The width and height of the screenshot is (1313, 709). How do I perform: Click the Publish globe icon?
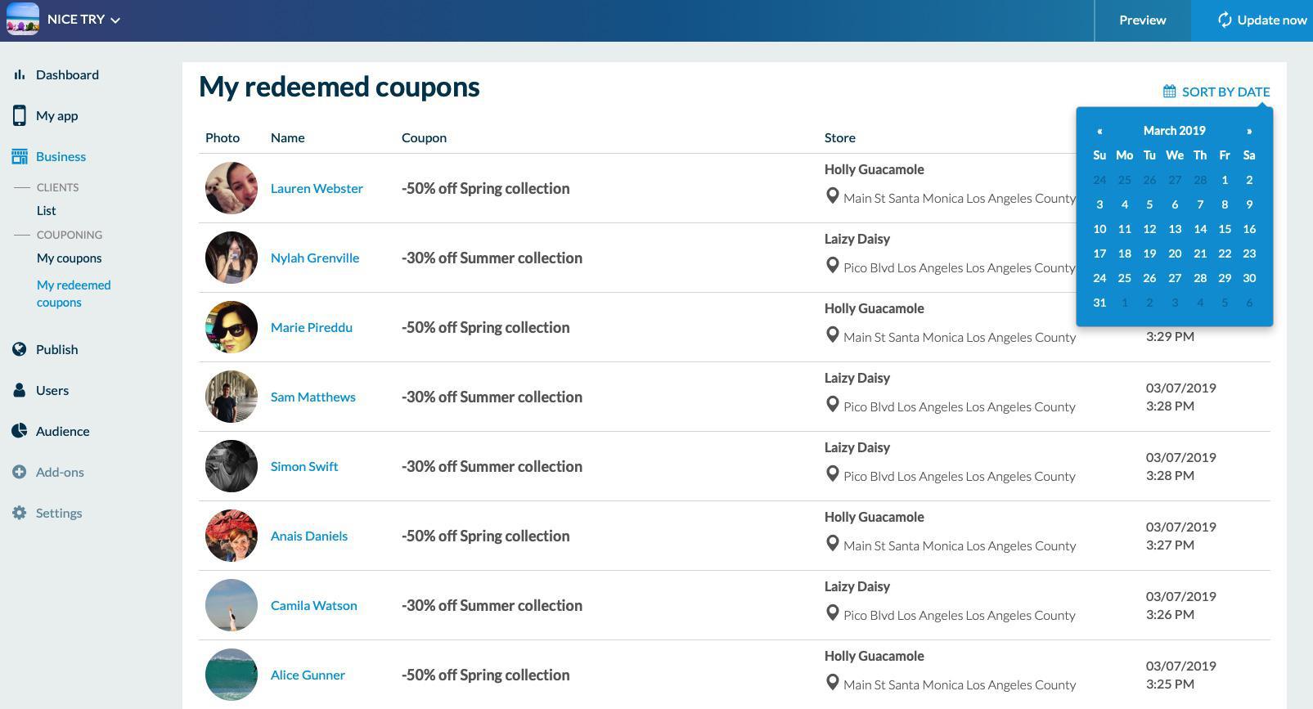19,349
